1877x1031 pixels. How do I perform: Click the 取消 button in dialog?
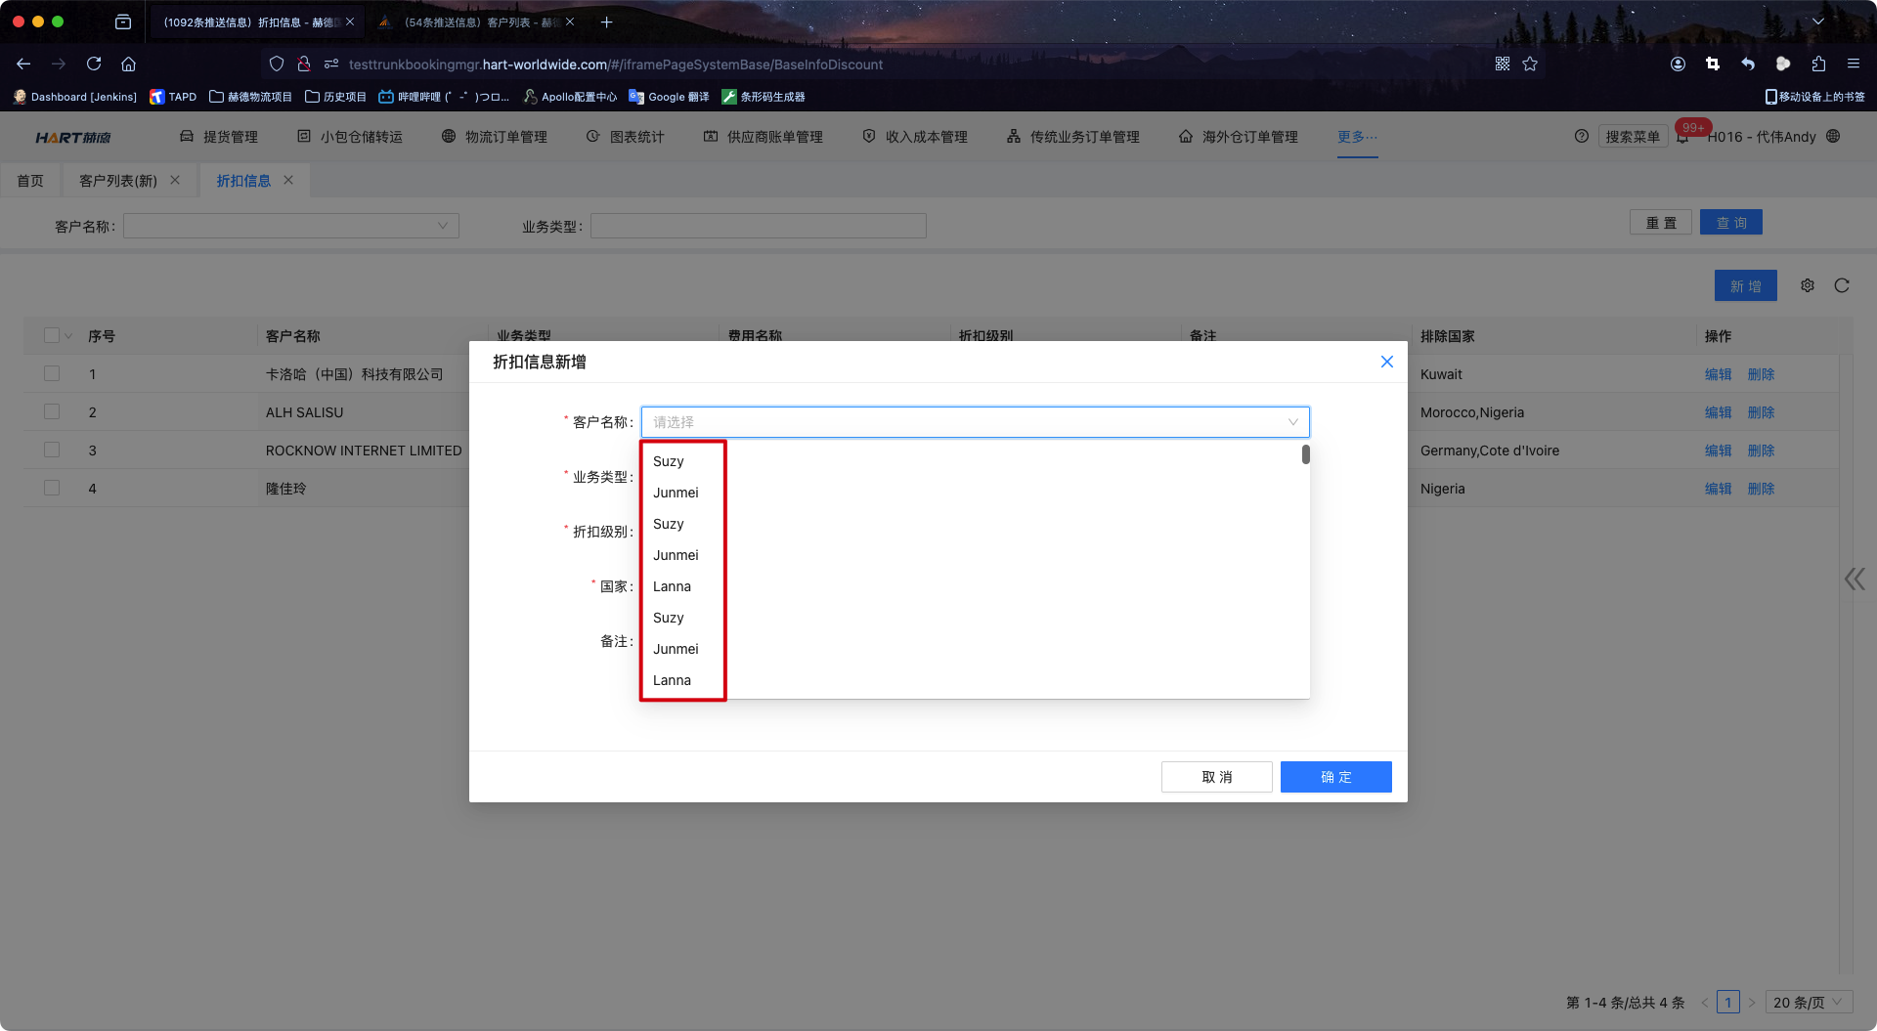click(1216, 777)
